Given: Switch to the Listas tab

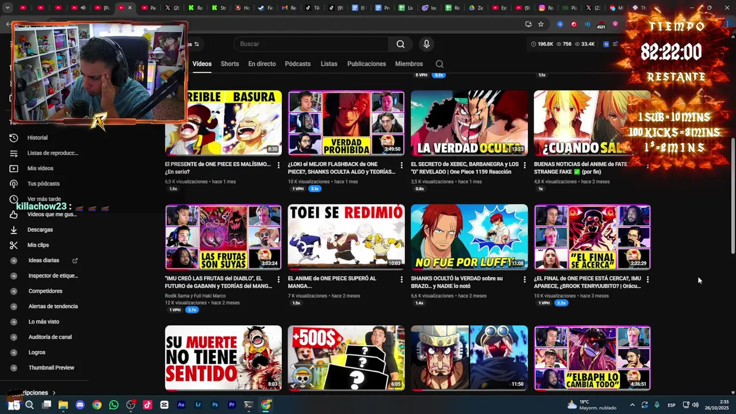Looking at the screenshot, I should point(329,64).
